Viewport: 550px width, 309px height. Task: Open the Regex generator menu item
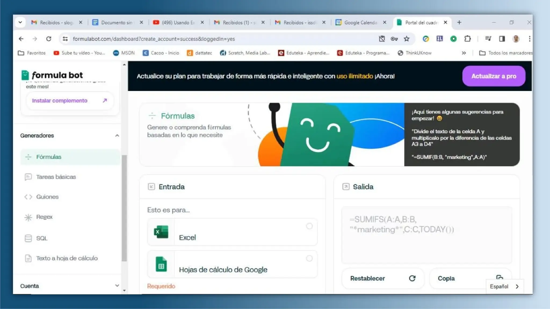point(44,217)
